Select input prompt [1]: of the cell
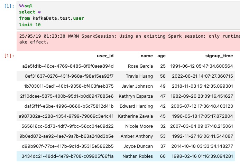The height and width of the screenshot is (165, 240). 9,6
